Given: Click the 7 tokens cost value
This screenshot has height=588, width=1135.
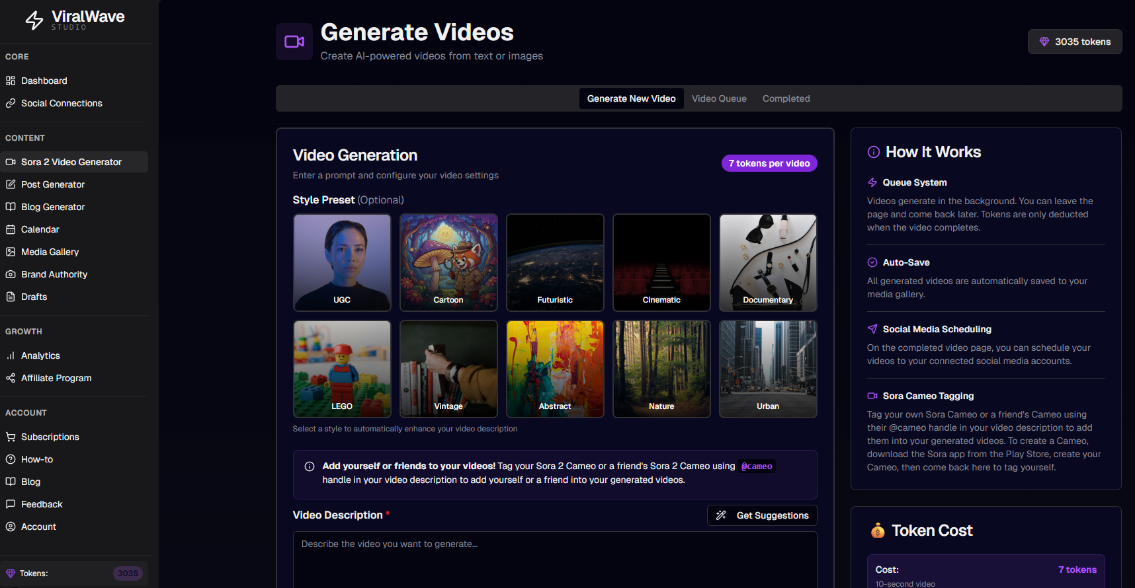Looking at the screenshot, I should [x=1077, y=570].
